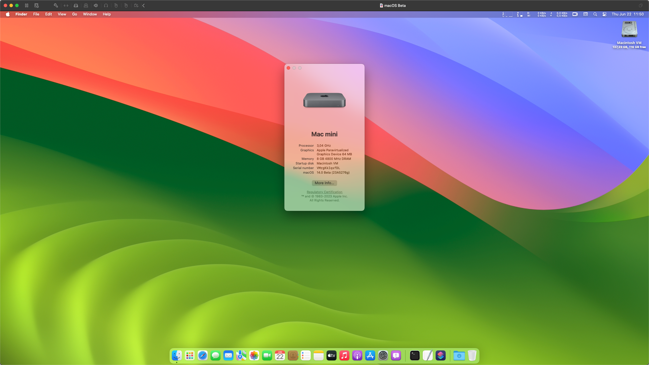
Task: Click Startup disk value Macintosh VM
Action: coord(327,164)
